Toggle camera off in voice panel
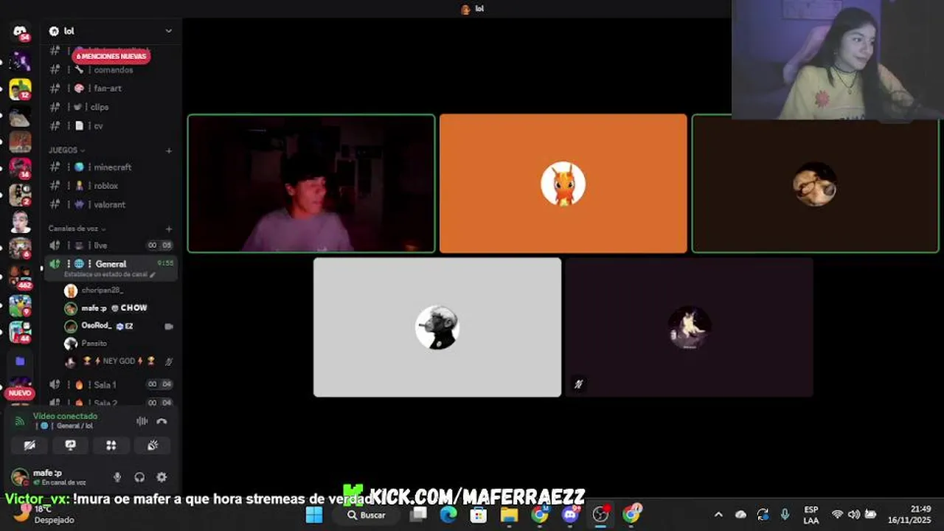Screen dimensions: 944x531 coord(29,445)
